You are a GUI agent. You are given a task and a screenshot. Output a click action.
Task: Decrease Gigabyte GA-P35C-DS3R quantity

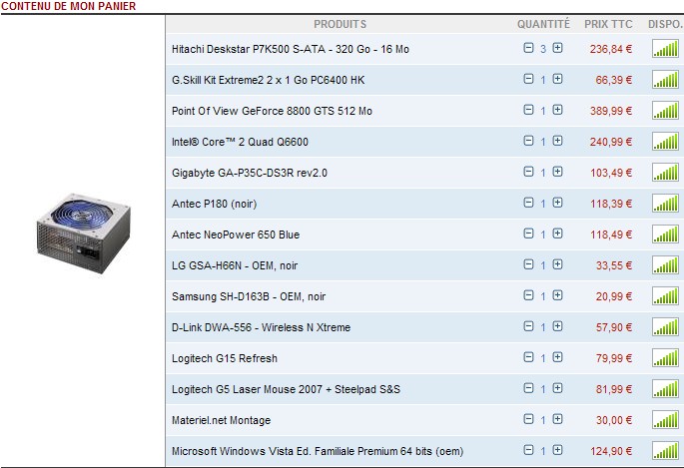point(528,172)
